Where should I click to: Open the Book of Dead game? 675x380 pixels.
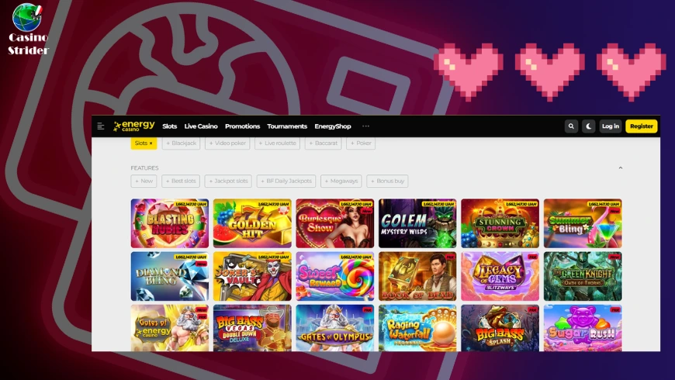pyautogui.click(x=417, y=276)
